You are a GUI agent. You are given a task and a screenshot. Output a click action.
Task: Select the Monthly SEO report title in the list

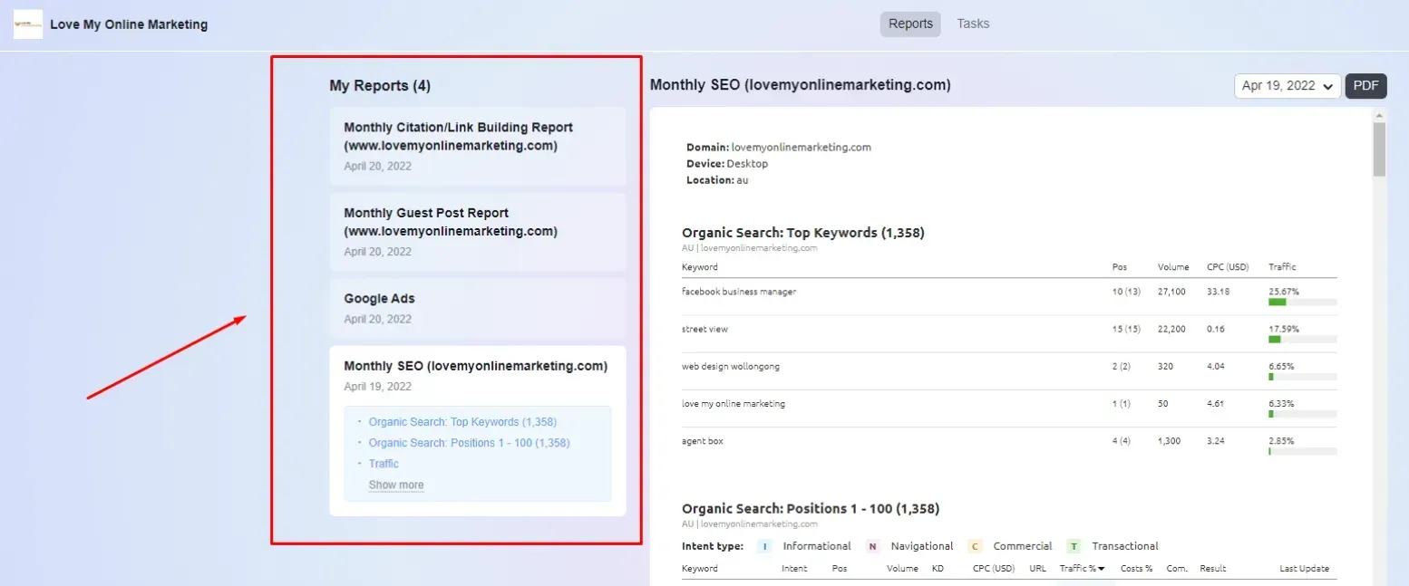475,366
